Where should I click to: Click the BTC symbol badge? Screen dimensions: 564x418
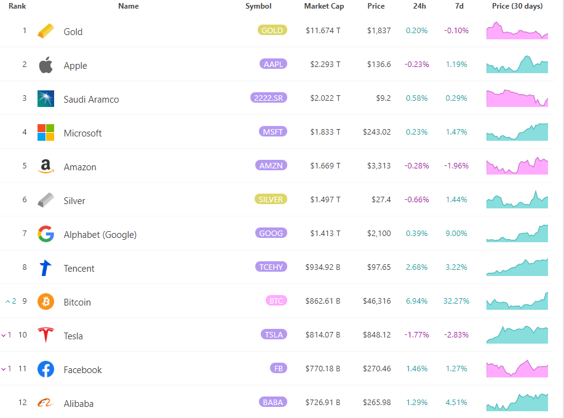pyautogui.click(x=276, y=301)
